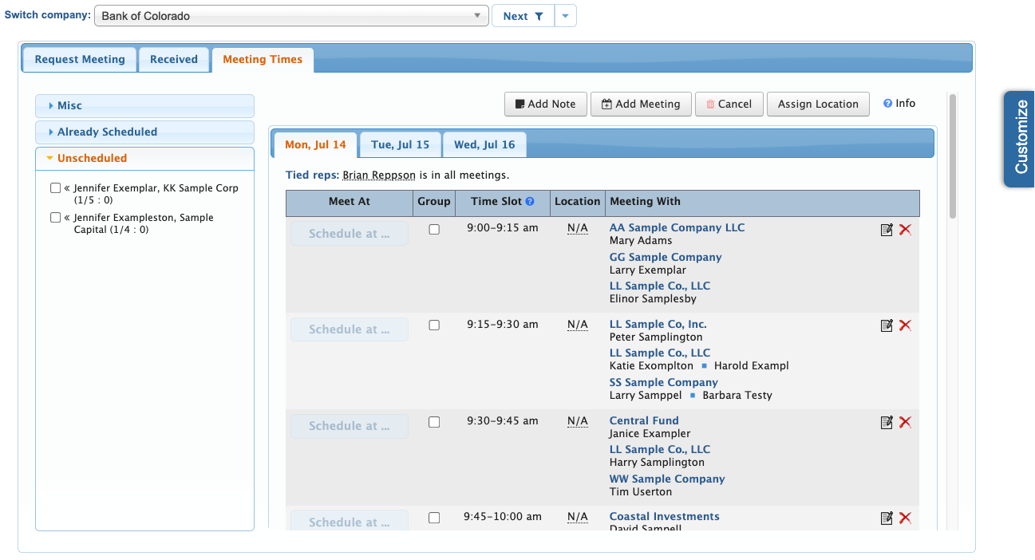Click edit icon for 9:45–10:00 am meeting
Image resolution: width=1035 pixels, height=560 pixels.
pos(886,519)
